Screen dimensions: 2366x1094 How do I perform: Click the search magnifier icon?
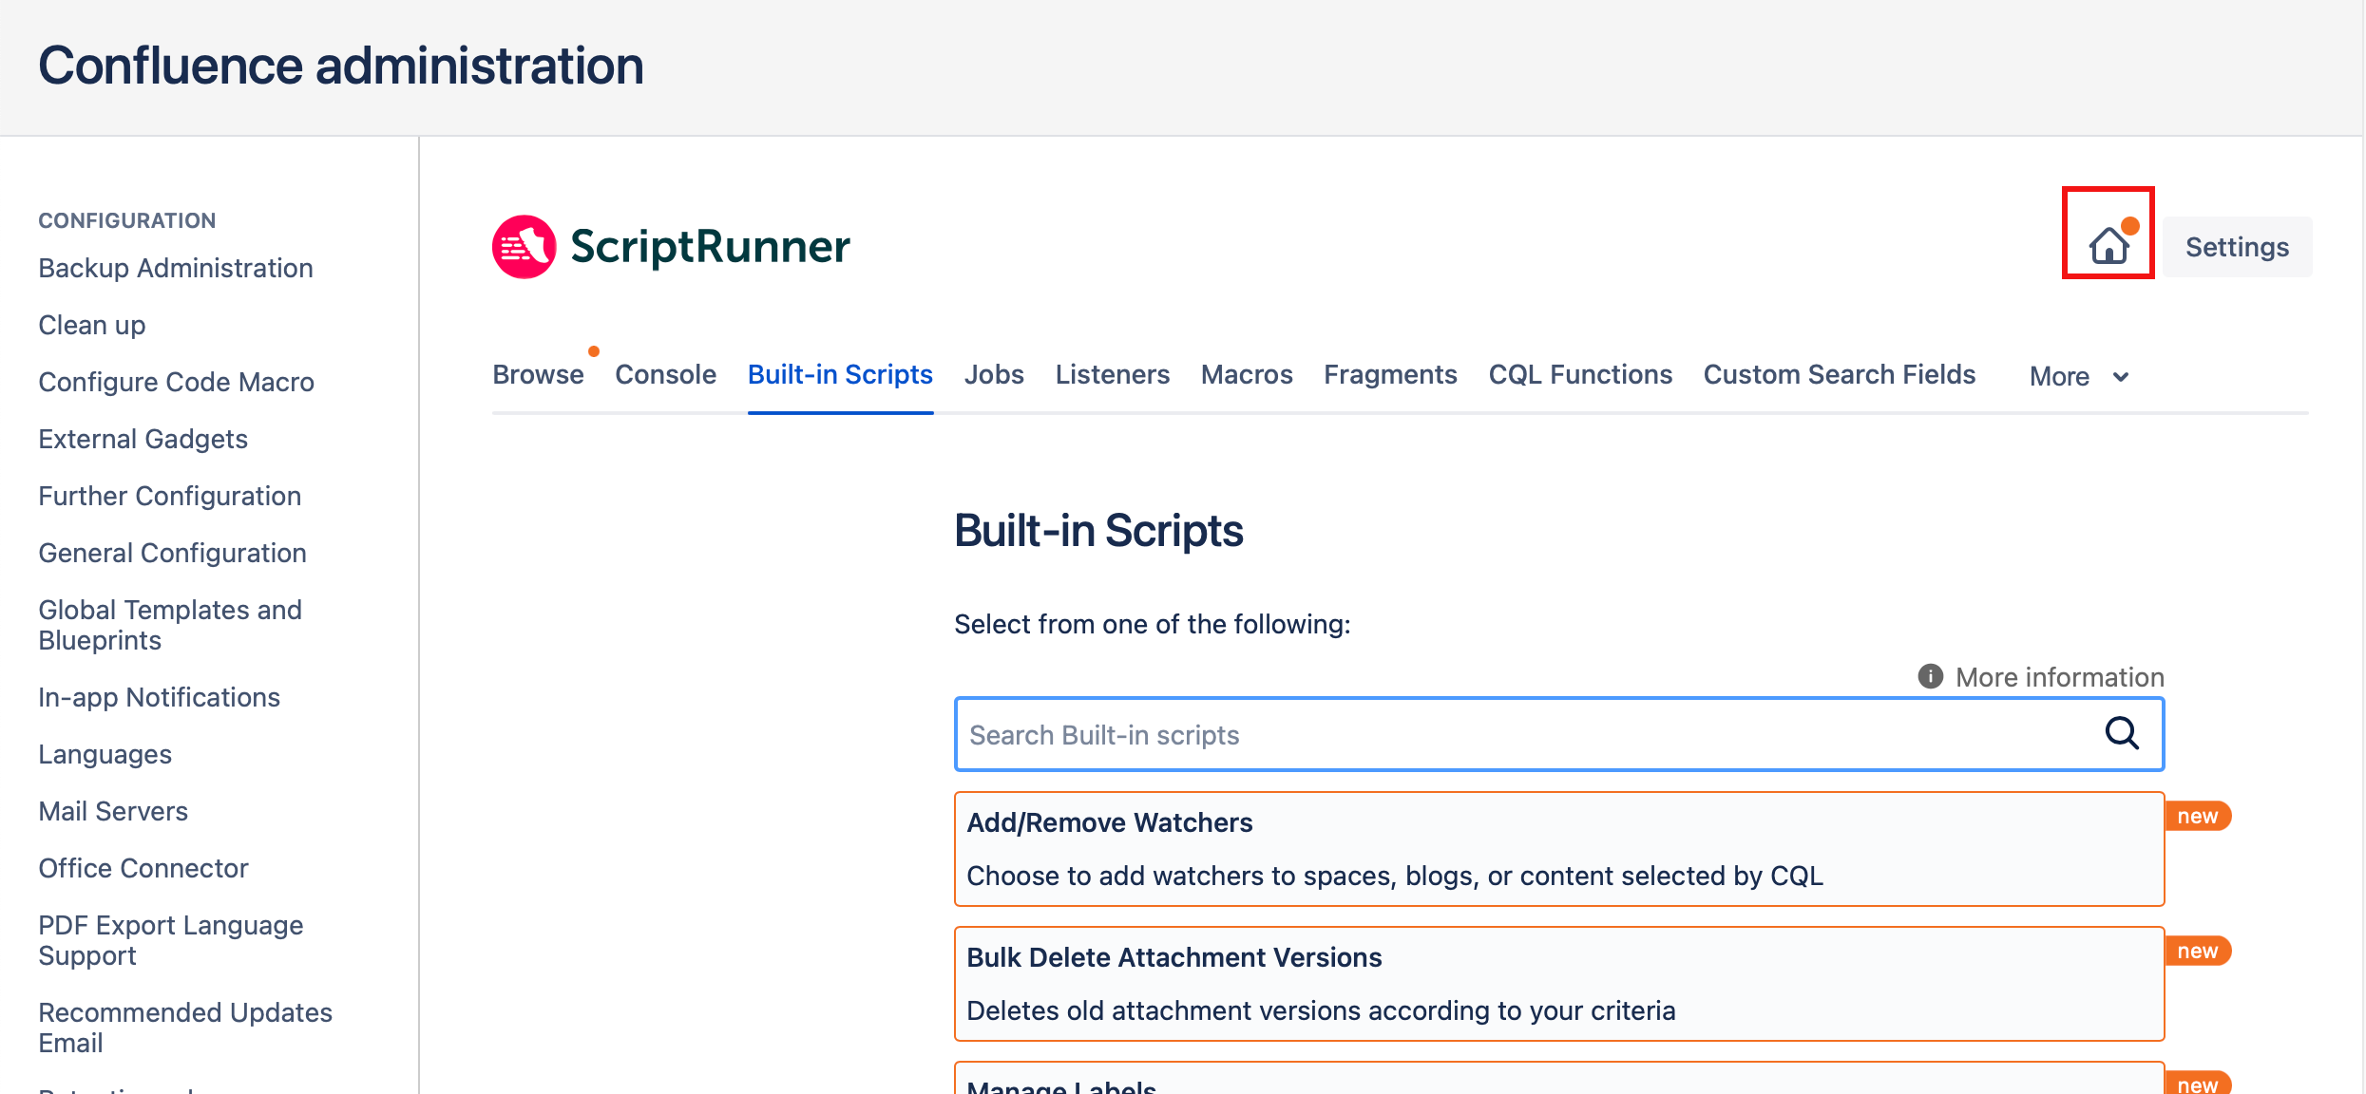pos(2122,733)
